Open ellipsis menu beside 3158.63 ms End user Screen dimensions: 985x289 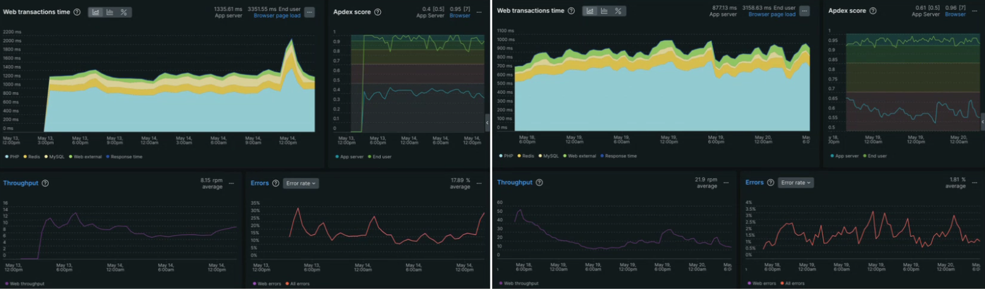point(804,11)
